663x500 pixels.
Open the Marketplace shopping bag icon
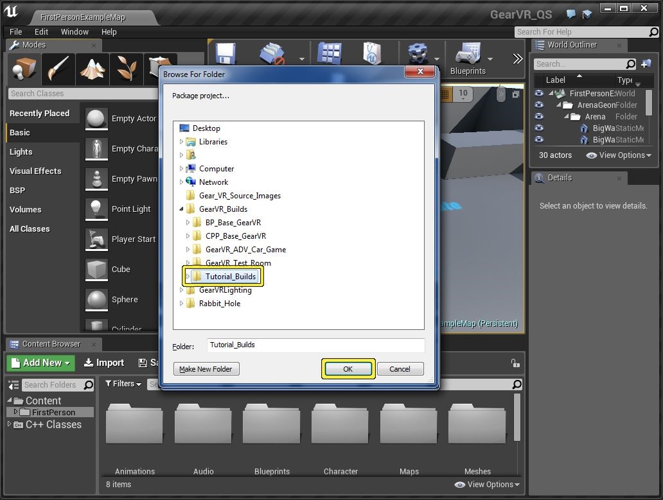[372, 54]
